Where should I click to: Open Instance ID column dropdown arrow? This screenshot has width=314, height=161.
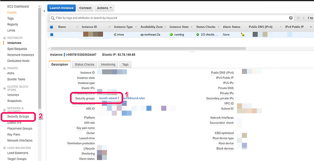click(109, 27)
